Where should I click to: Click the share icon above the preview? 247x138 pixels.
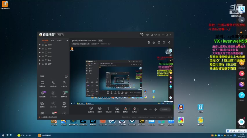pyautogui.click(x=169, y=42)
